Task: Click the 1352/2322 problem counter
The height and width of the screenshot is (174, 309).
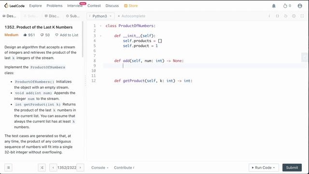Action: pos(67,168)
